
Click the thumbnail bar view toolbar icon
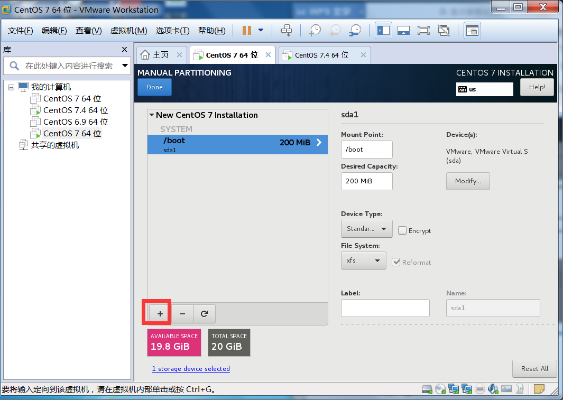tap(403, 31)
